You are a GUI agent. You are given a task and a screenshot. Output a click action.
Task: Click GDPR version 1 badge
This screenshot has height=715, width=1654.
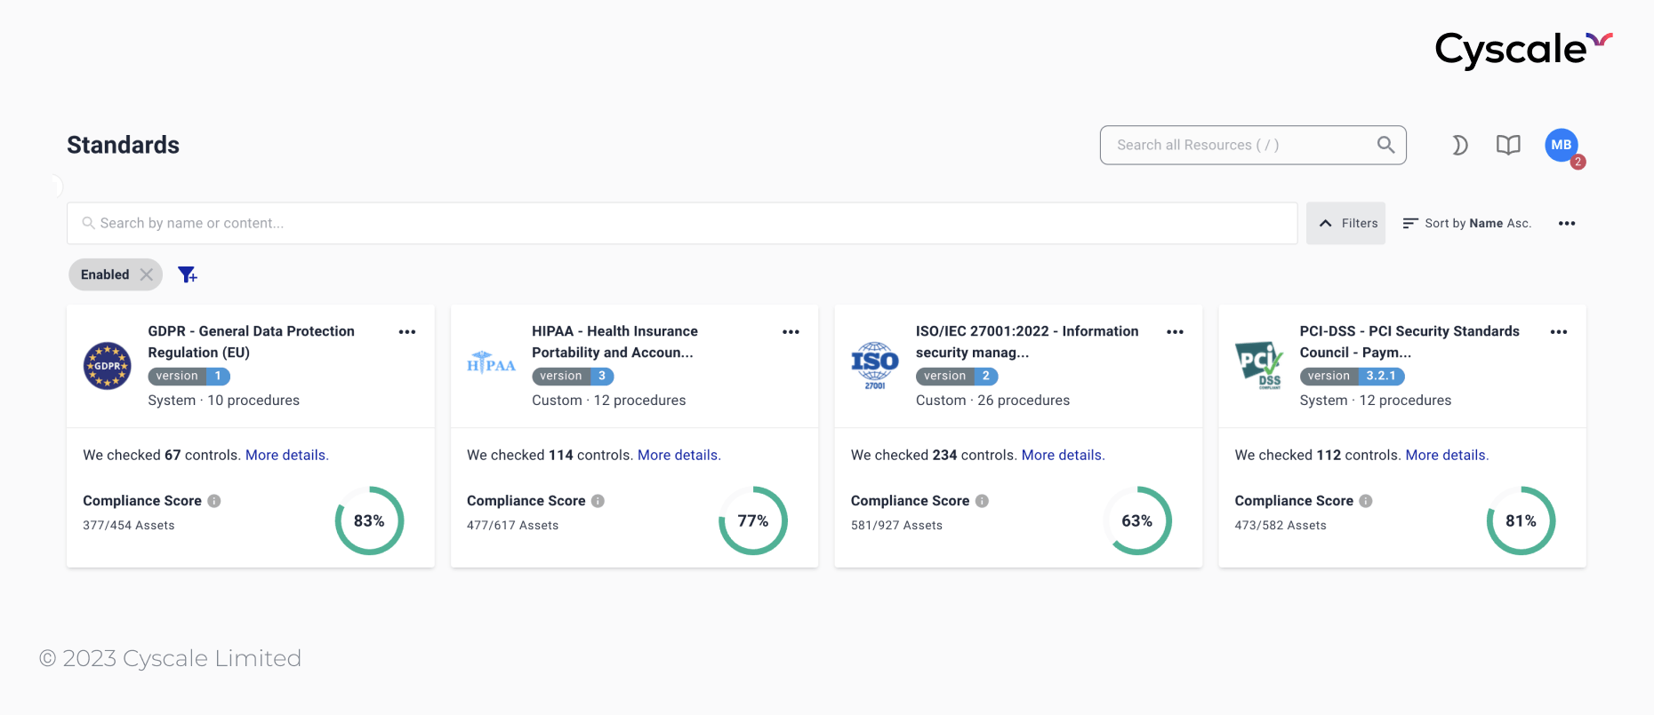point(189,377)
